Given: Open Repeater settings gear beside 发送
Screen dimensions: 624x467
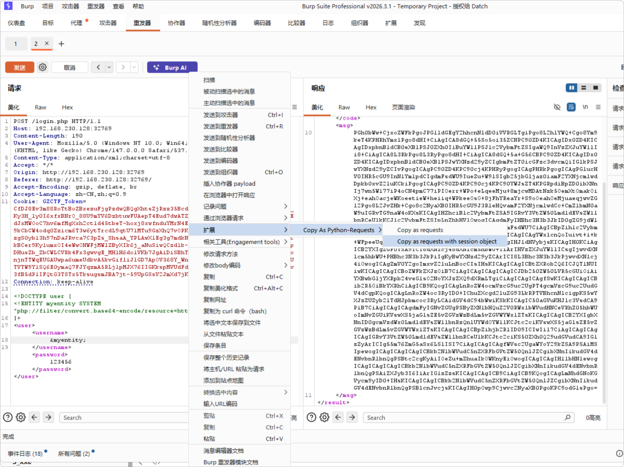Looking at the screenshot, I should tap(42, 67).
